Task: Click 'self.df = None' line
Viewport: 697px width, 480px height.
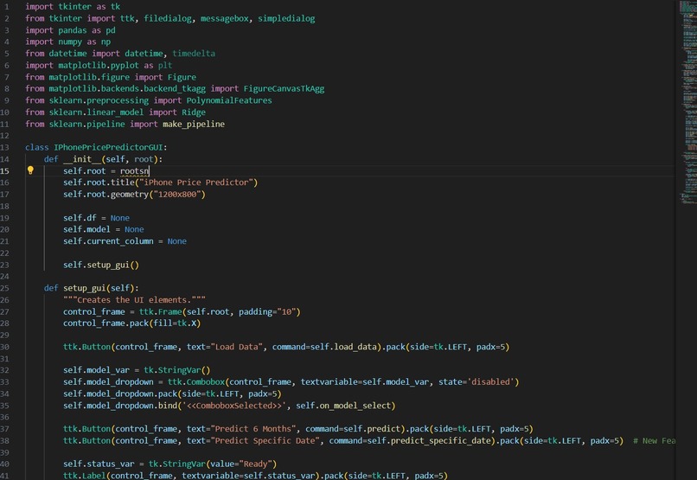Action: [x=97, y=218]
